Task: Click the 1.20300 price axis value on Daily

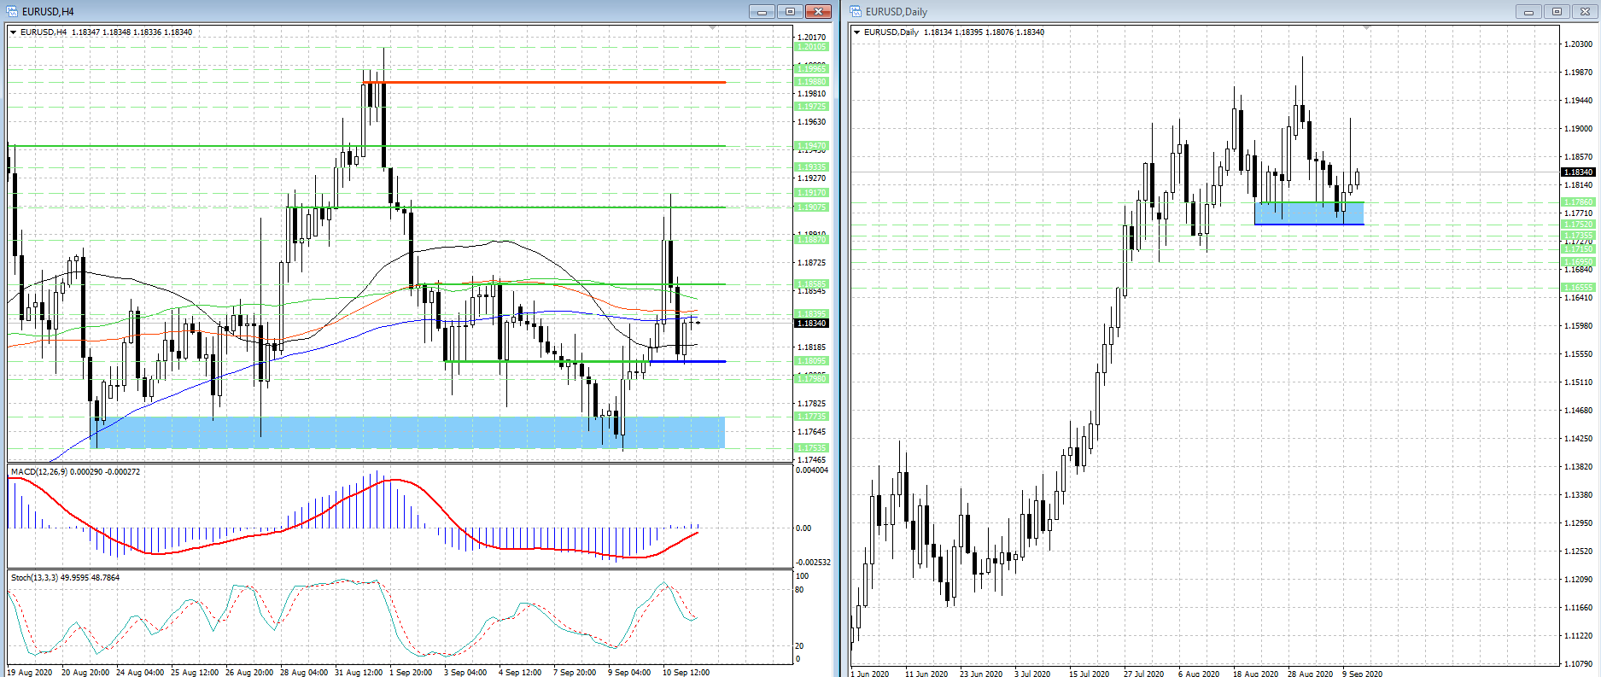Action: [x=1578, y=44]
